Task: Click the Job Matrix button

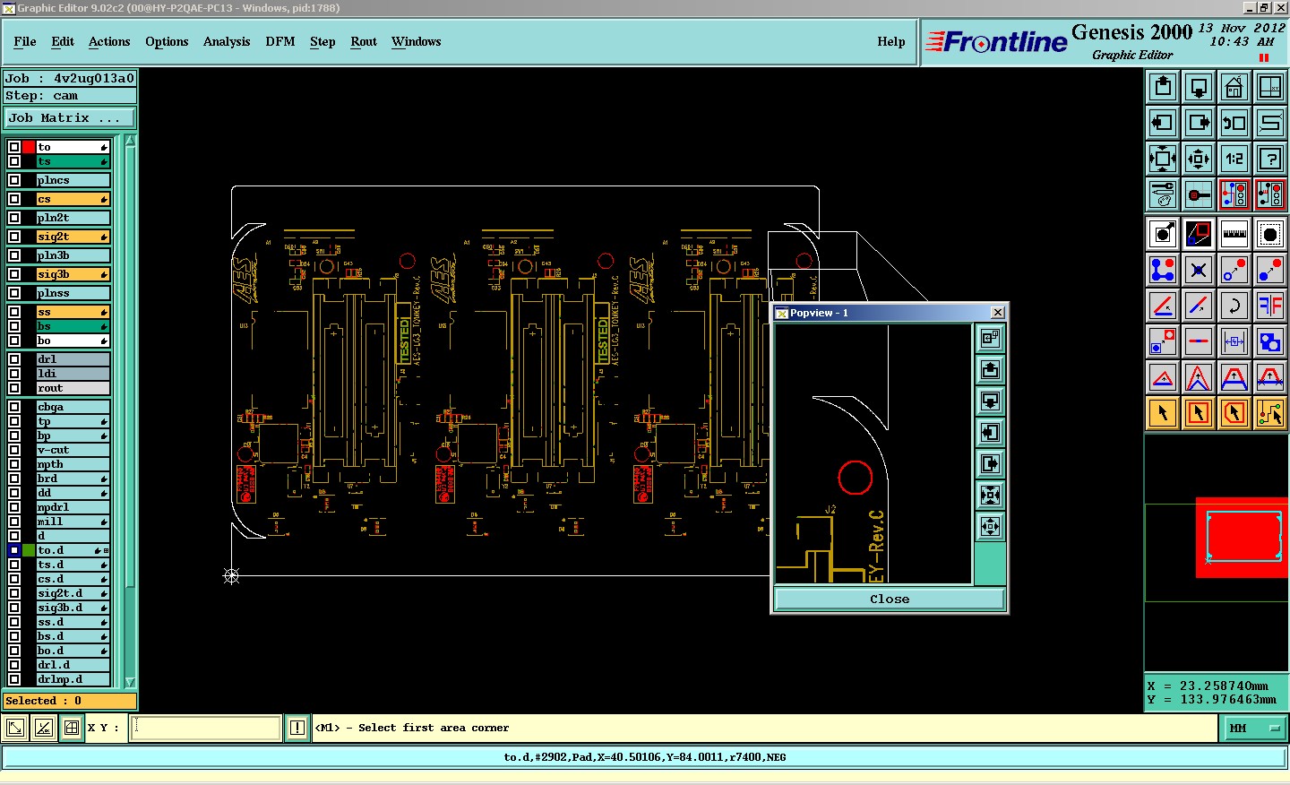Action: (70, 118)
